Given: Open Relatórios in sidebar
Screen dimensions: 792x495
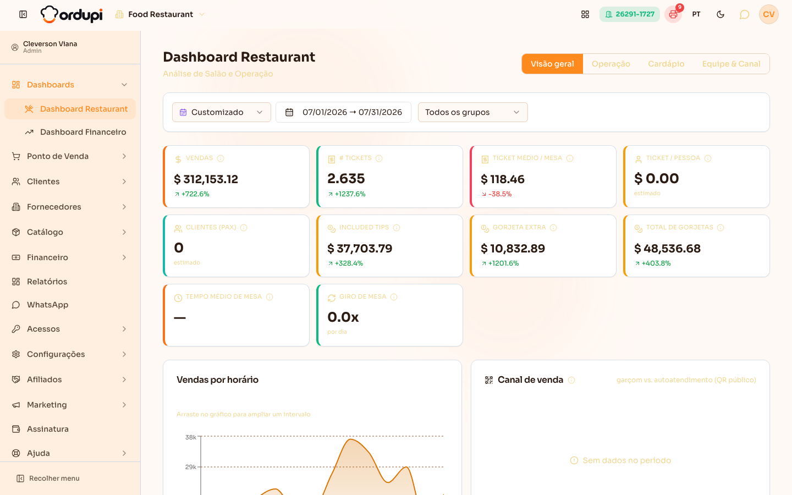Looking at the screenshot, I should tap(70, 282).
